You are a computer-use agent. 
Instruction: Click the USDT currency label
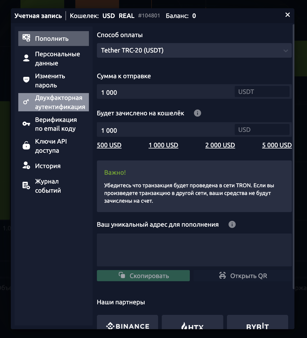pos(262,92)
